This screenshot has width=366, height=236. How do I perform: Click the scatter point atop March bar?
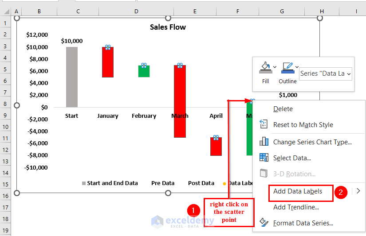pyautogui.click(x=180, y=66)
